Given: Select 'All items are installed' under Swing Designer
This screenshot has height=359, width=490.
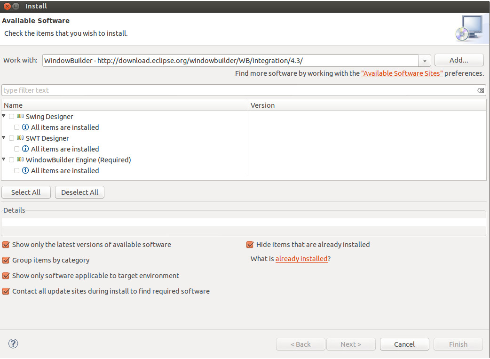Looking at the screenshot, I should click(65, 128).
